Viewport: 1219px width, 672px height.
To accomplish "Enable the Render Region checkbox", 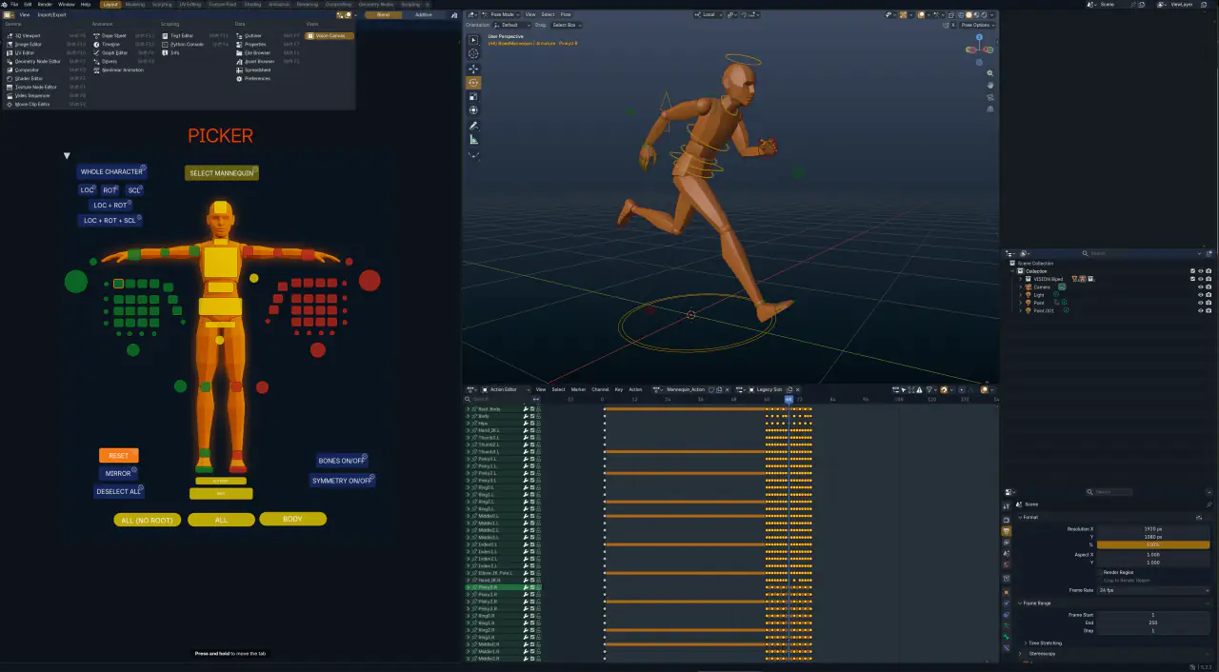I will tap(1100, 572).
